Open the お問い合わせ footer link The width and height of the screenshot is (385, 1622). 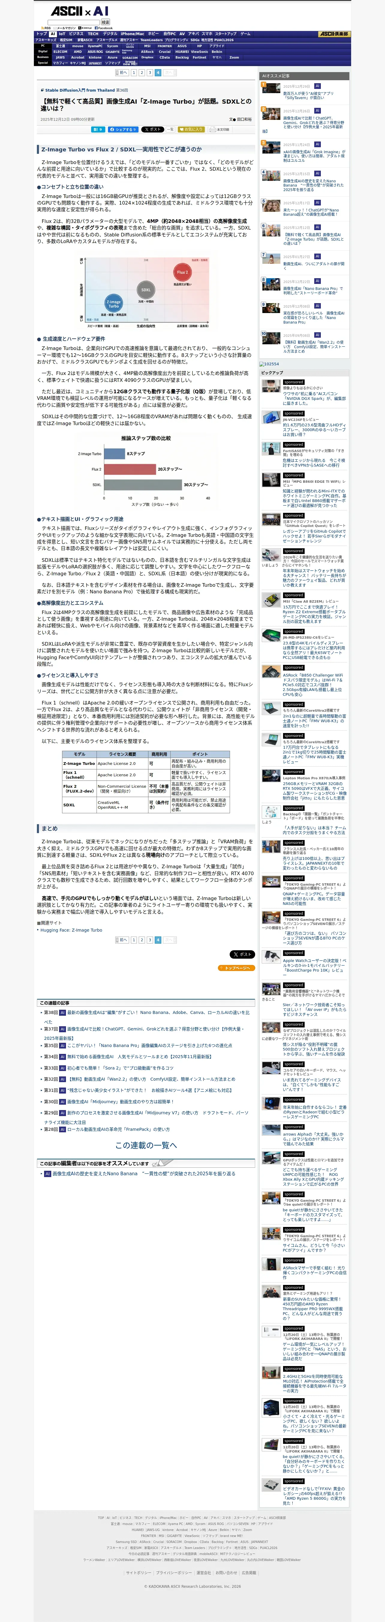[x=227, y=1573]
